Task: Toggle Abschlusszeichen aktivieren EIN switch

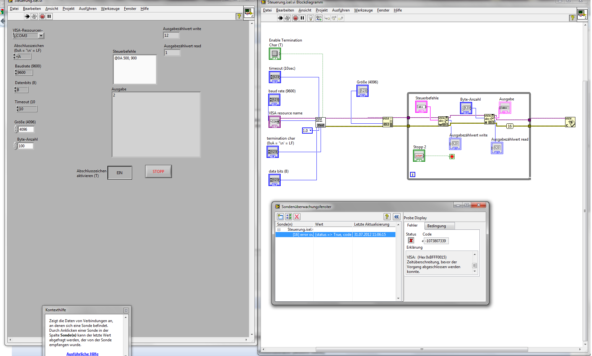Action: (120, 173)
